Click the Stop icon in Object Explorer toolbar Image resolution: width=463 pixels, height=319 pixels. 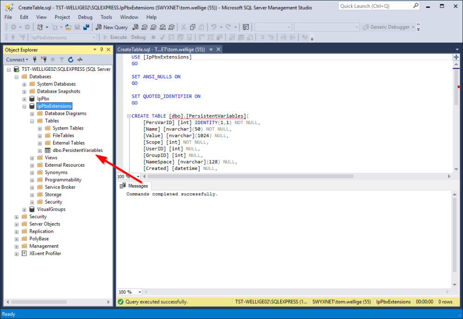click(53, 60)
